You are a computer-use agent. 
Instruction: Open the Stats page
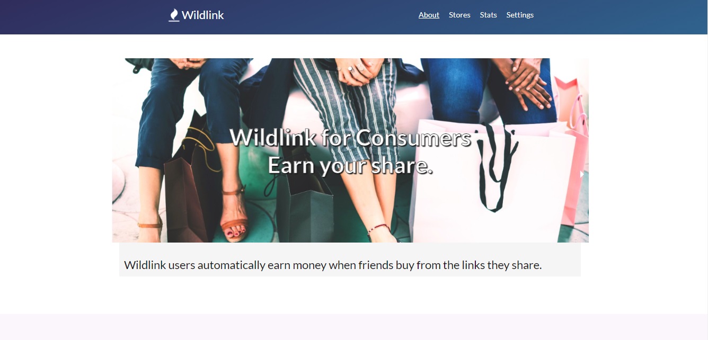pos(488,15)
